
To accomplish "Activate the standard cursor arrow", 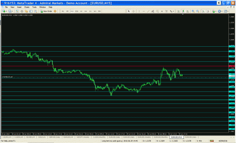I will point(129,11).
